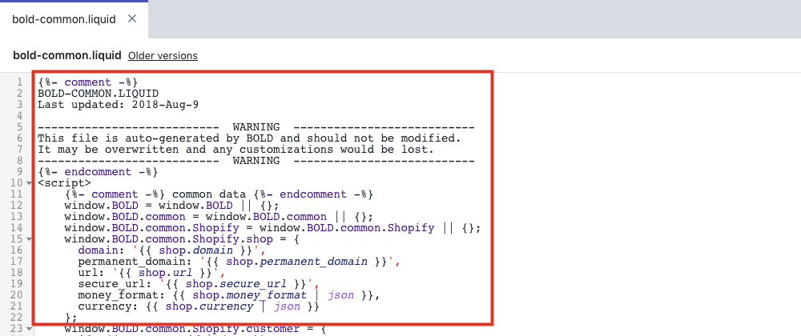
Task: Close the bold-common.liquid tab
Action: (x=132, y=19)
